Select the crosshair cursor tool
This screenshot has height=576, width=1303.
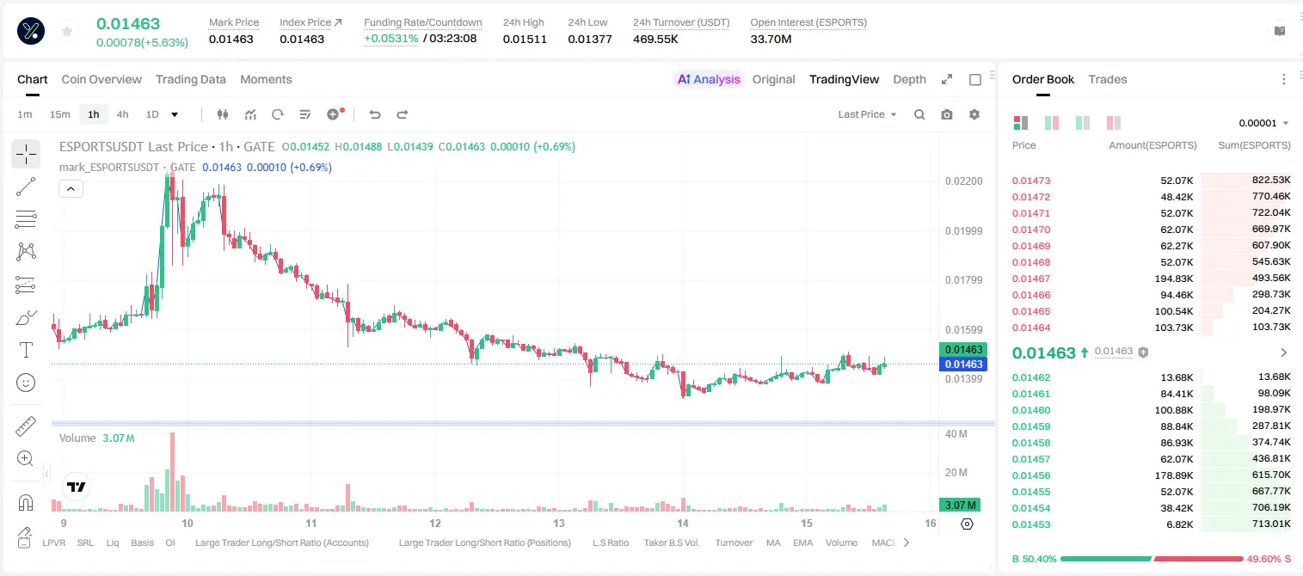coord(26,154)
